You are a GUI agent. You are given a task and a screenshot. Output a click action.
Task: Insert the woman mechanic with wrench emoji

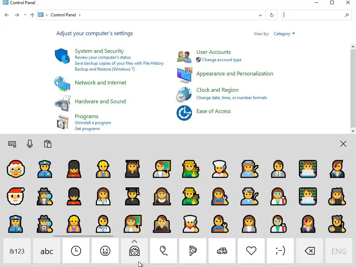coord(220,196)
